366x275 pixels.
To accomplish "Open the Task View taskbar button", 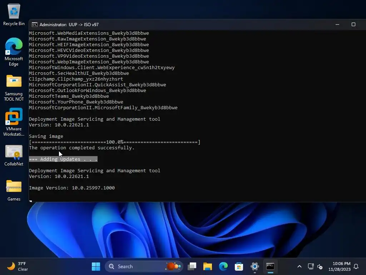I will 192,266.
